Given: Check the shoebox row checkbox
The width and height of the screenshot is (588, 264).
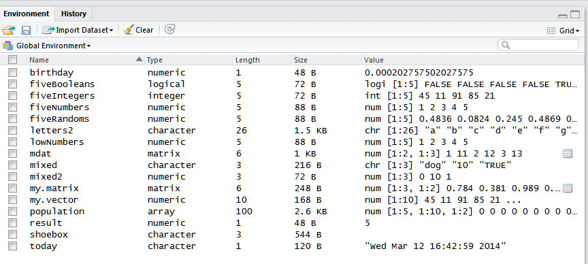Looking at the screenshot, I should (x=13, y=234).
